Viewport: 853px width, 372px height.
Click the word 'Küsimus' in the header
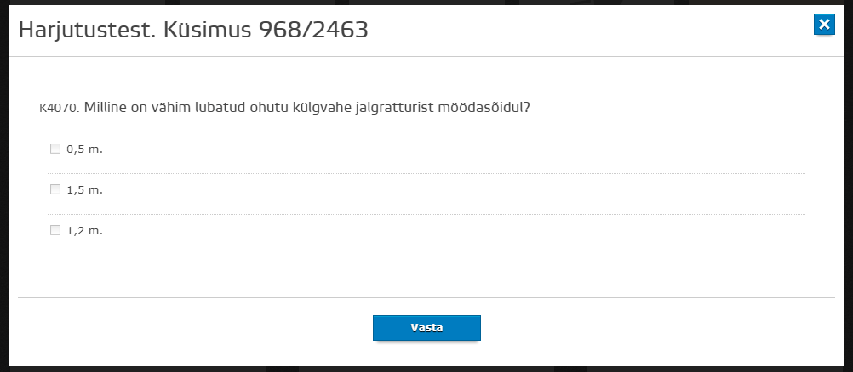click(x=207, y=31)
